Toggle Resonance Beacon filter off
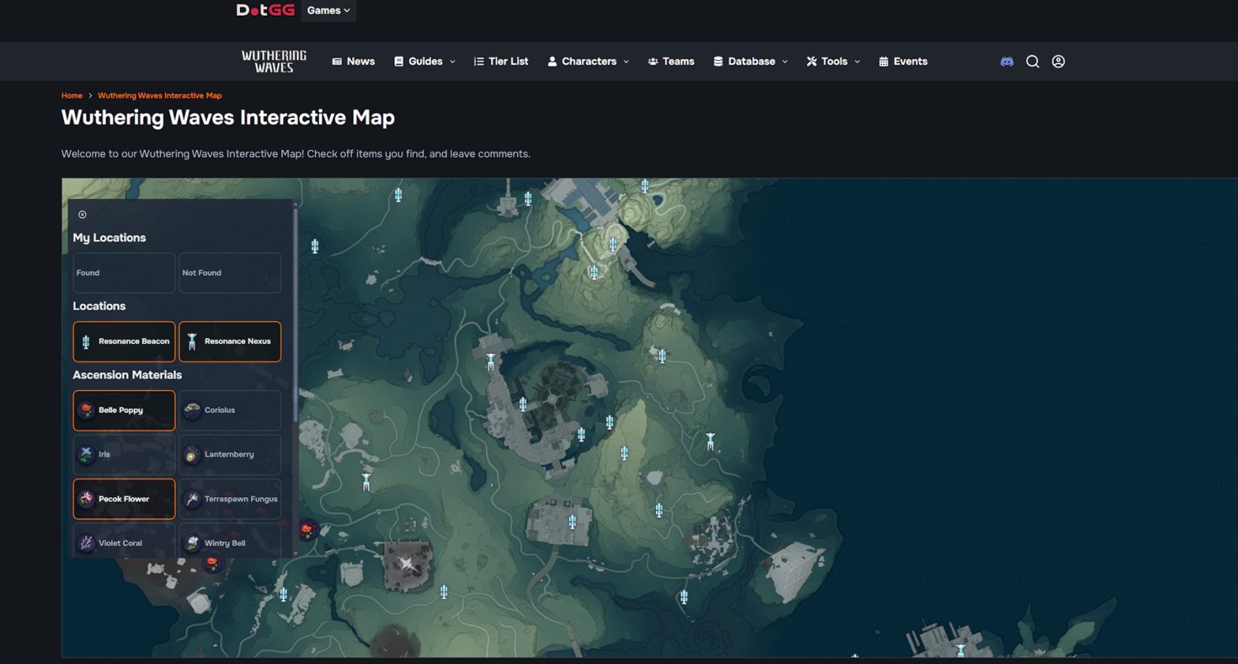Screen dimensions: 1238x664 (x=124, y=341)
